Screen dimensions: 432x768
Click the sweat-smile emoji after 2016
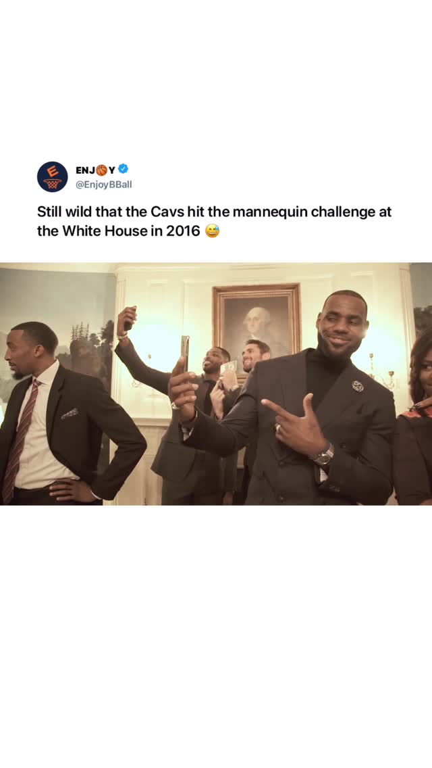212,231
